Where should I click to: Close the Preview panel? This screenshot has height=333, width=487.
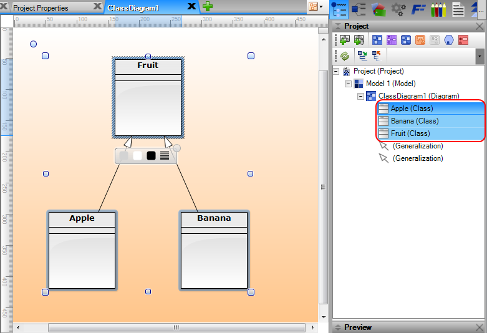pos(480,327)
